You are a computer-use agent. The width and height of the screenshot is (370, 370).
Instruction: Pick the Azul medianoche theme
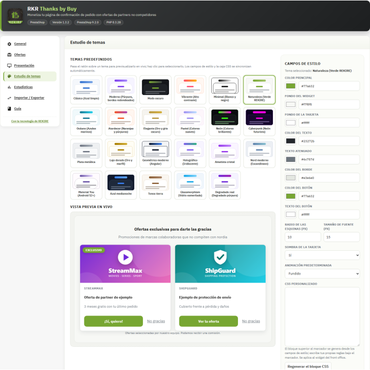tap(121, 185)
